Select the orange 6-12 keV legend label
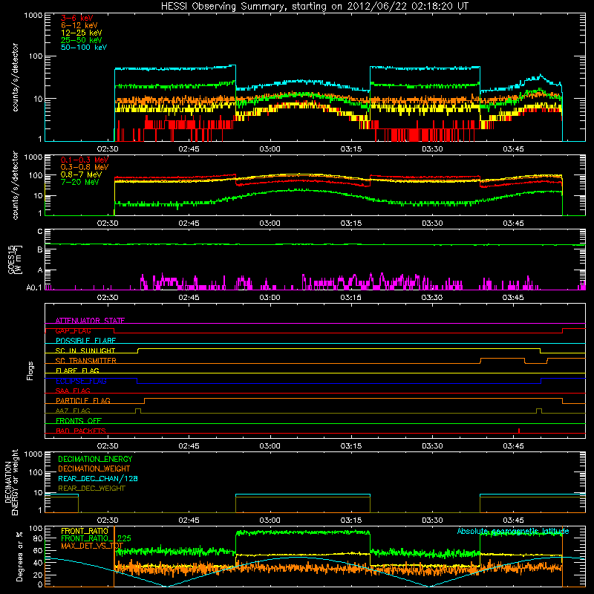 tap(79, 25)
